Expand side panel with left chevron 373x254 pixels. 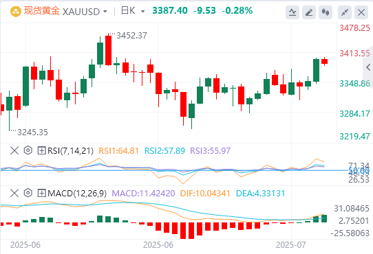tap(368, 67)
